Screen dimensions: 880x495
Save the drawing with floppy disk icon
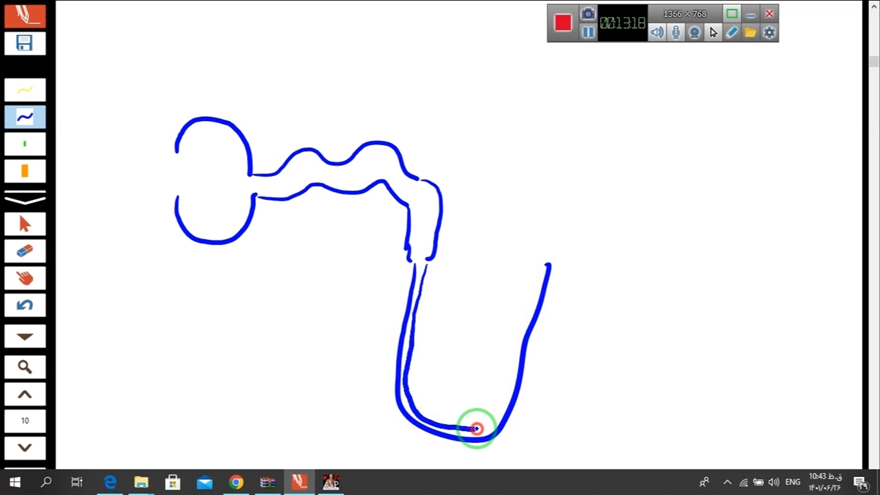[25, 43]
